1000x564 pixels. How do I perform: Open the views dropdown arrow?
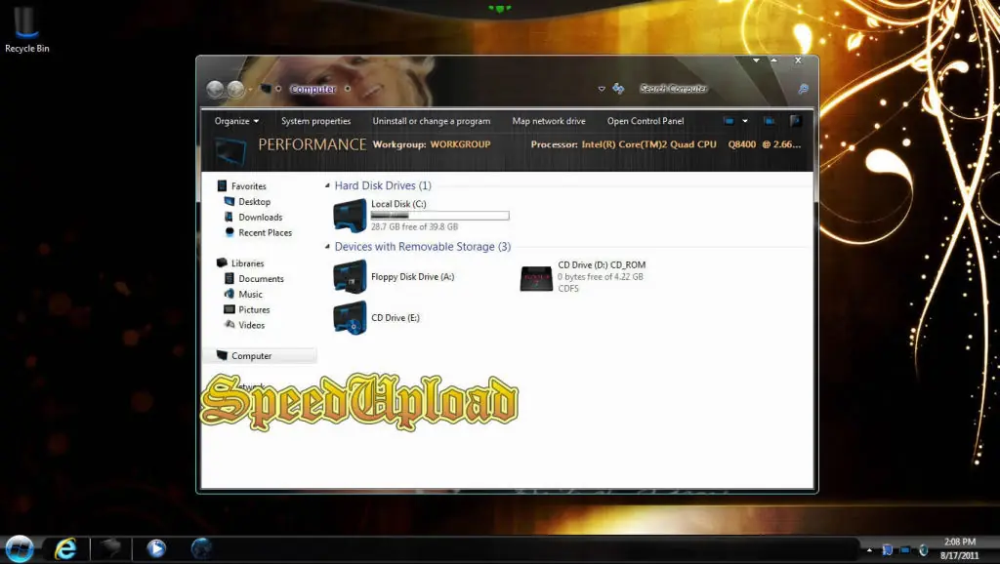[x=745, y=121]
